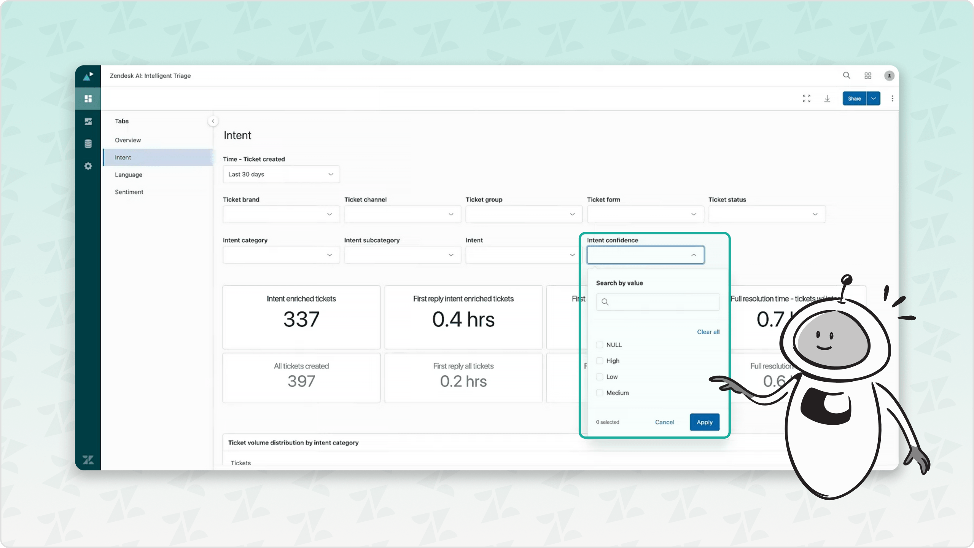Click Clear all selected confidence values
974x548 pixels.
708,331
